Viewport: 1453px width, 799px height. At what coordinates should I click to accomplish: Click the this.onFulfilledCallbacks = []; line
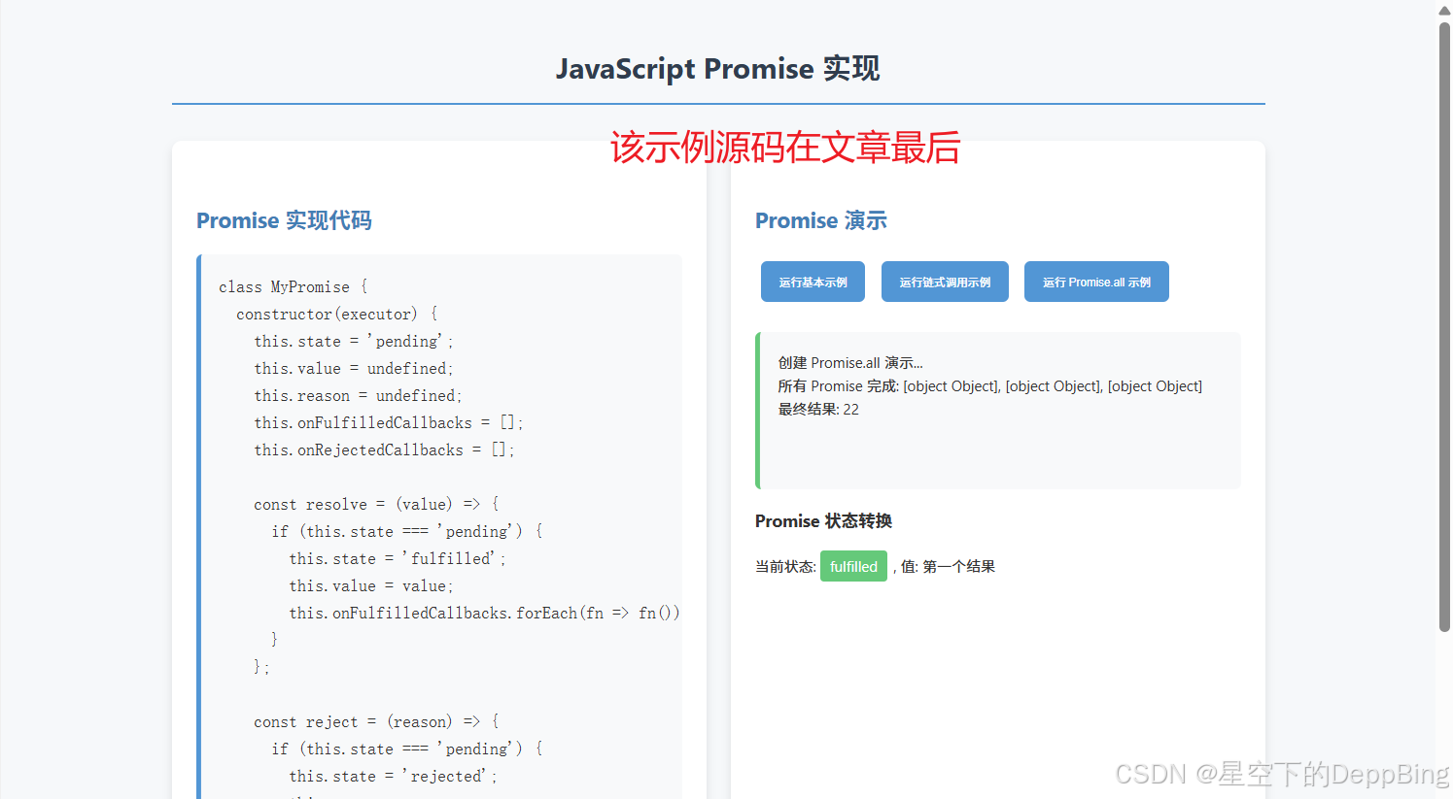point(389,423)
